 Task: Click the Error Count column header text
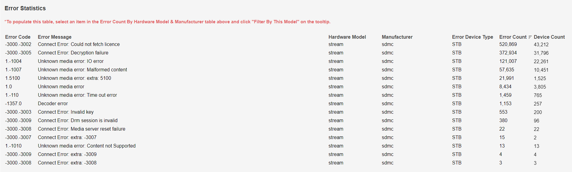pos(513,37)
